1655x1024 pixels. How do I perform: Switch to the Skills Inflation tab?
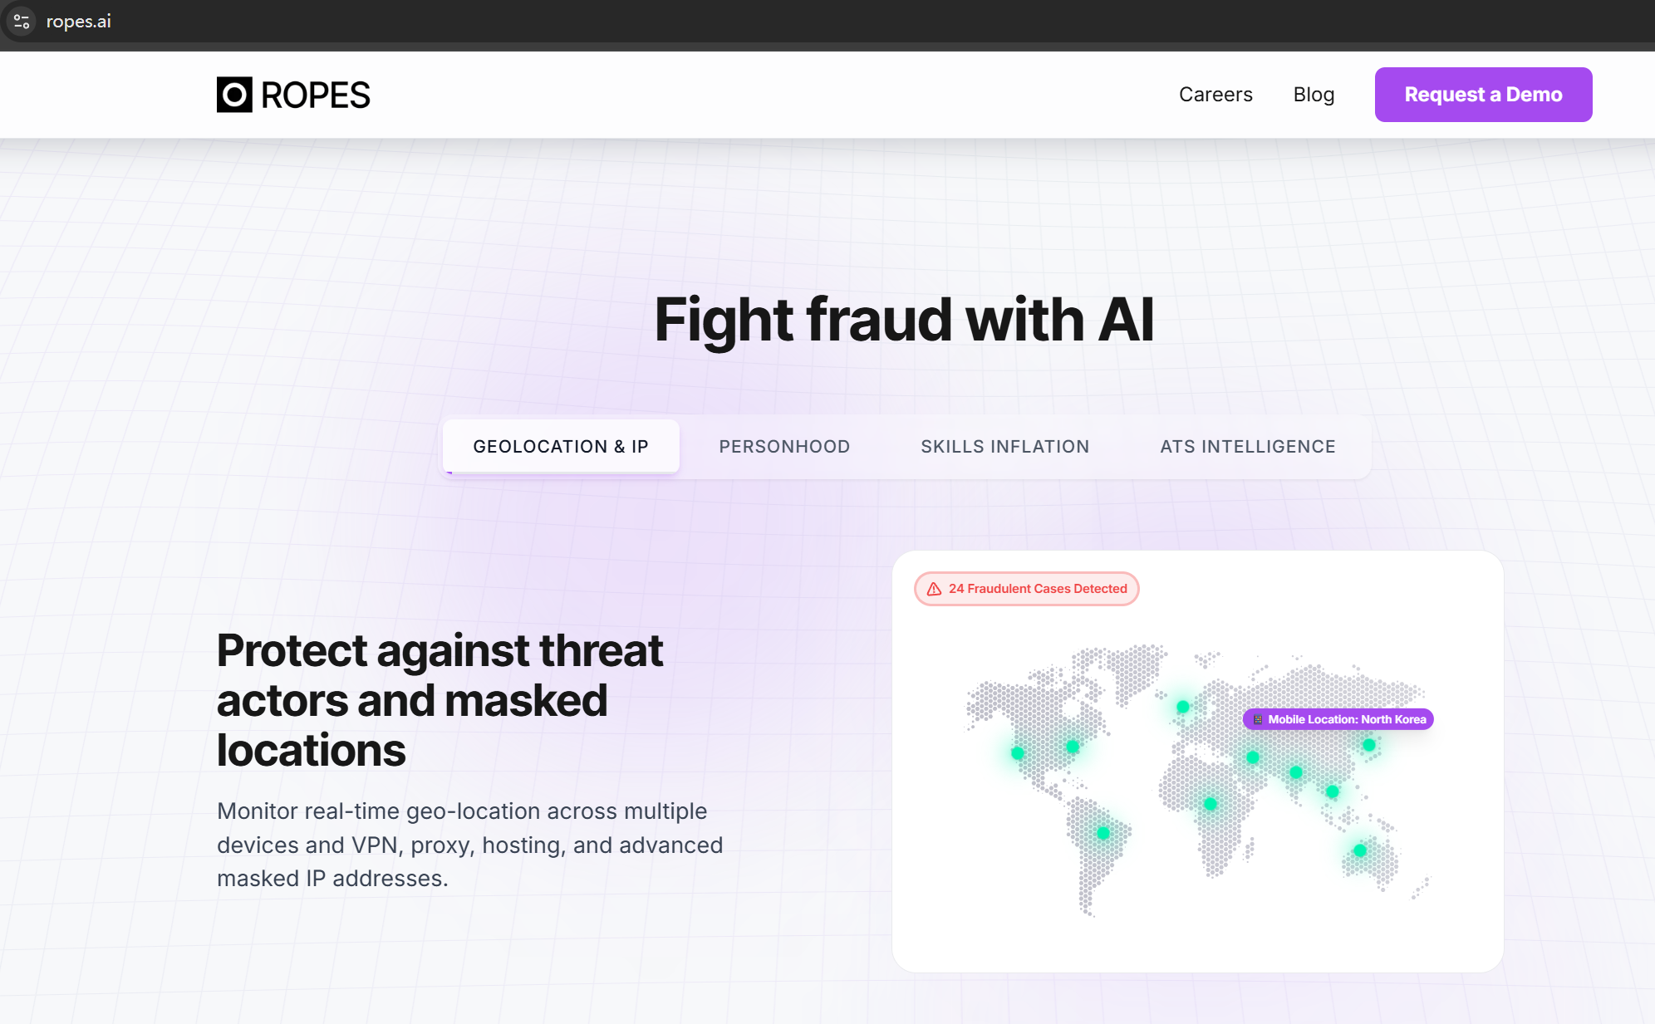1004,447
